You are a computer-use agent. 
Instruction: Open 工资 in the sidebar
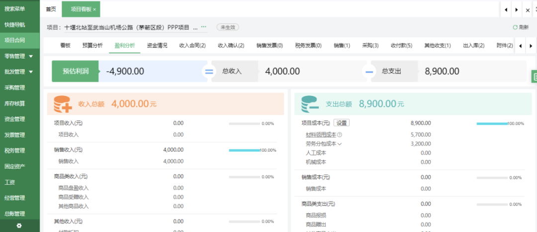click(x=9, y=182)
